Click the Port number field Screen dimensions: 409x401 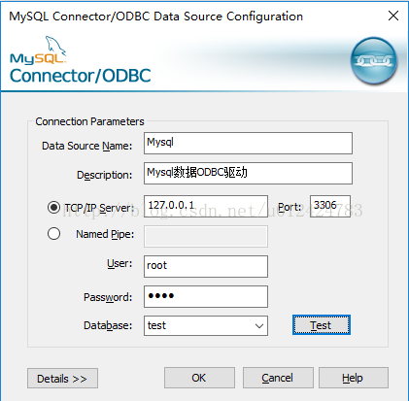click(x=330, y=206)
